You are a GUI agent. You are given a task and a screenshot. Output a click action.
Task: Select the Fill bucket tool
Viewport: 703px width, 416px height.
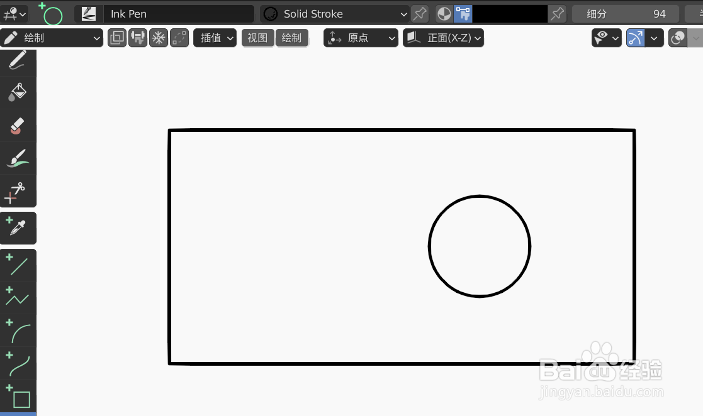coord(18,93)
